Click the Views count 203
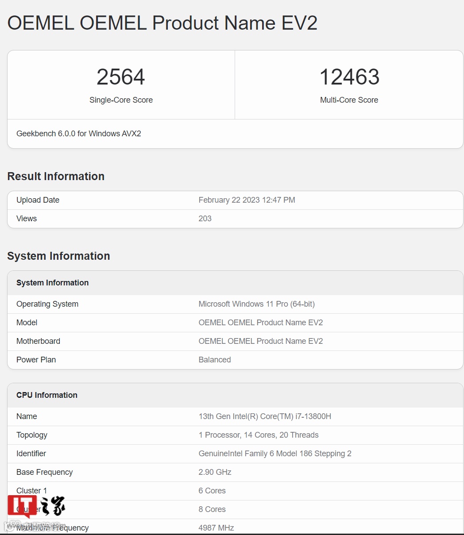Screen dimensions: 464x535 (205, 218)
